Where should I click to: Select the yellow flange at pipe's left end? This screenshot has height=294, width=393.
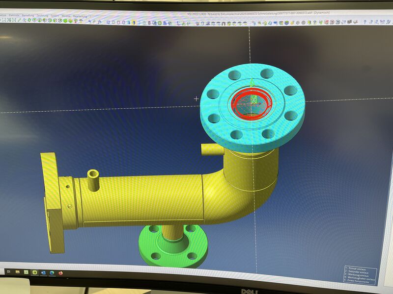[x=52, y=202]
